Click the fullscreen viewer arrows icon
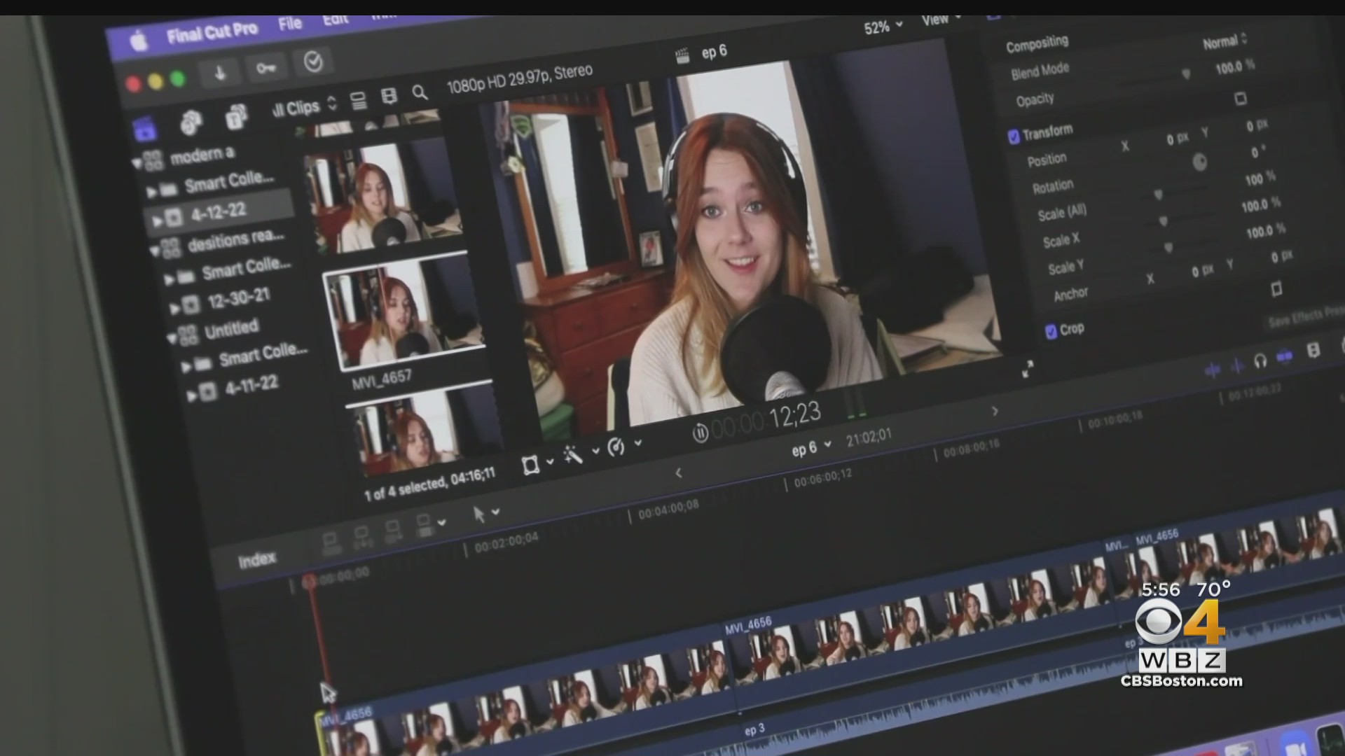Image resolution: width=1345 pixels, height=756 pixels. pos(1027,369)
